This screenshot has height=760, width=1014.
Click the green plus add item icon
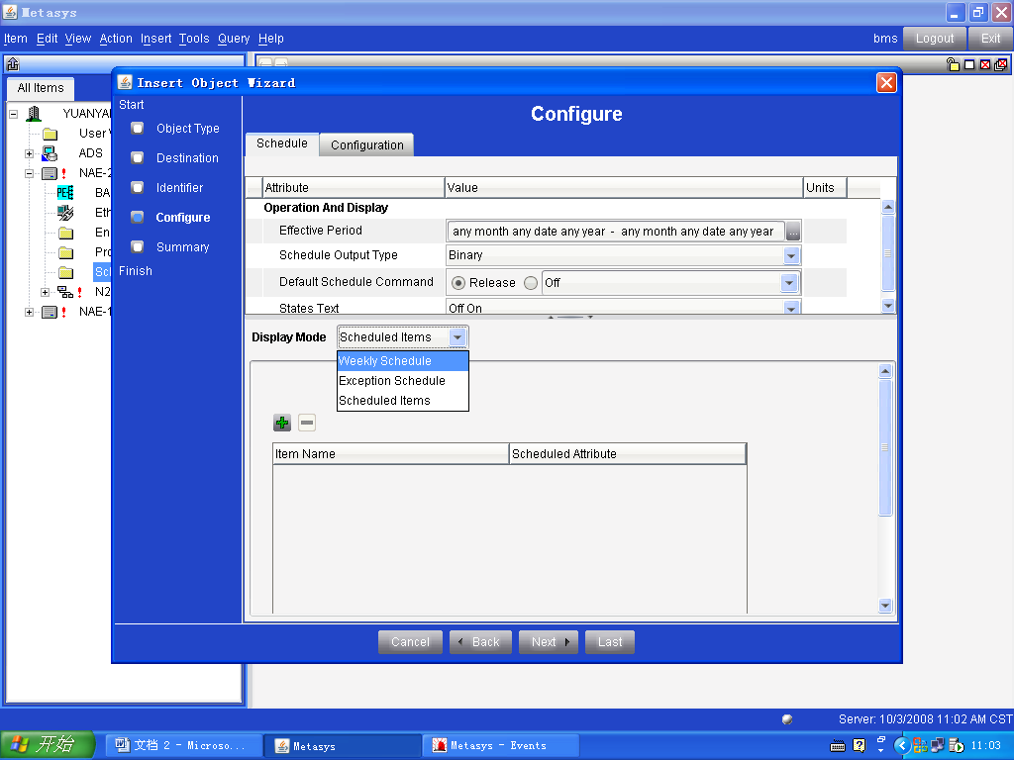[x=282, y=424]
